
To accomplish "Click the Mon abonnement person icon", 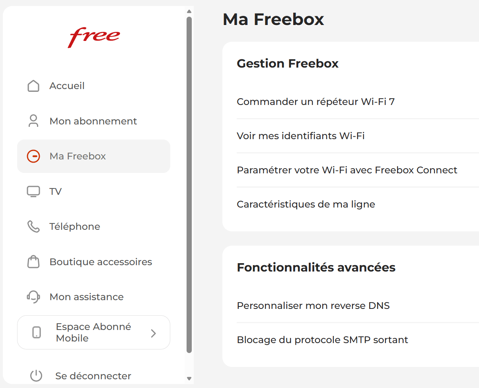I will coord(33,121).
